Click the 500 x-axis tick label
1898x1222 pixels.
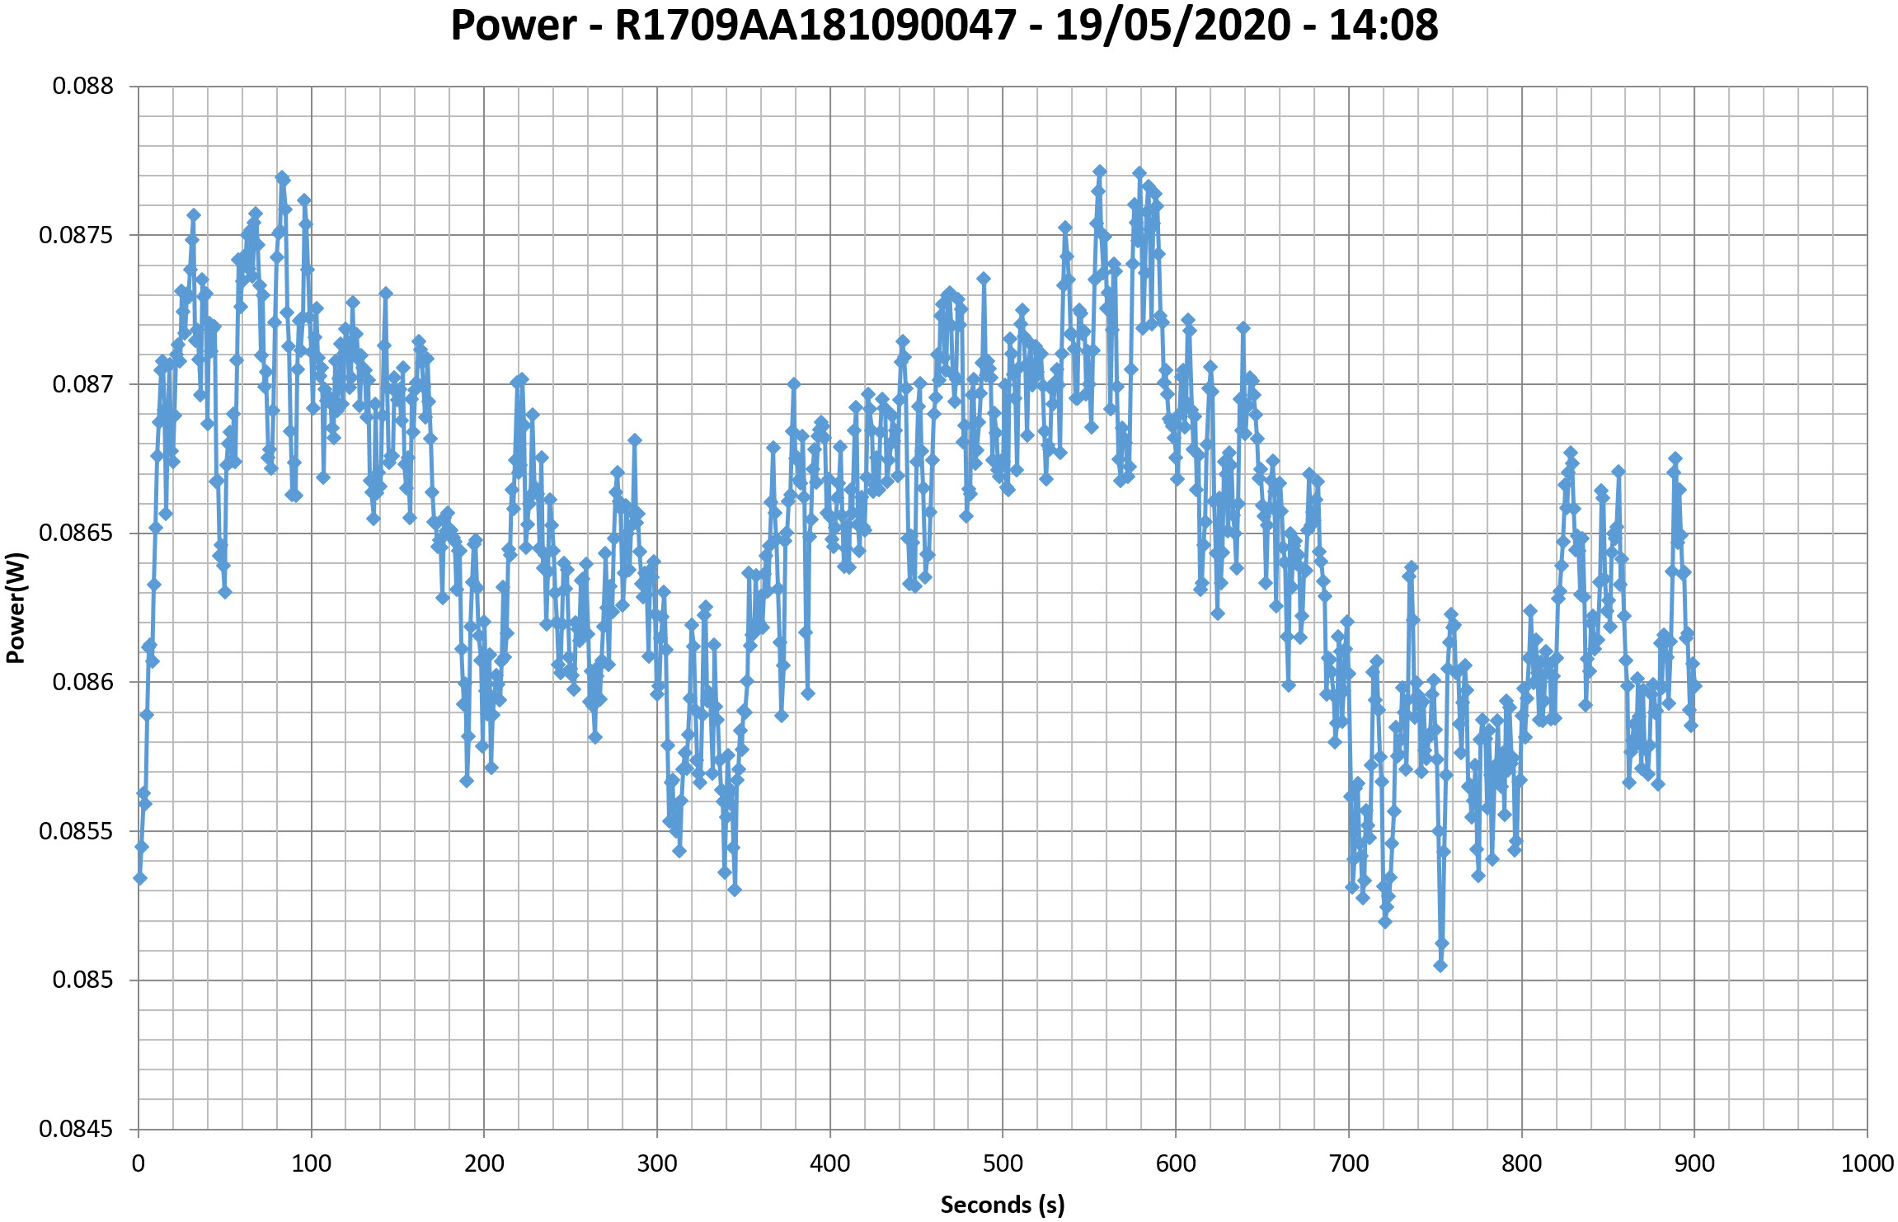click(1003, 1163)
